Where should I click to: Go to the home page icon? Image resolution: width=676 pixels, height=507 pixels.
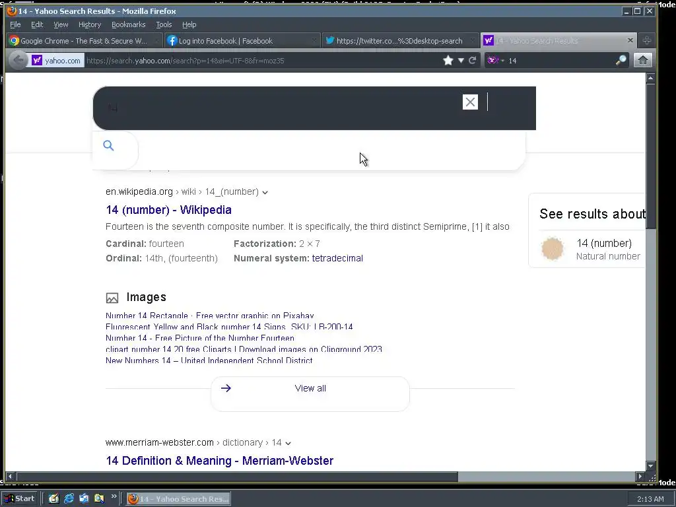642,60
